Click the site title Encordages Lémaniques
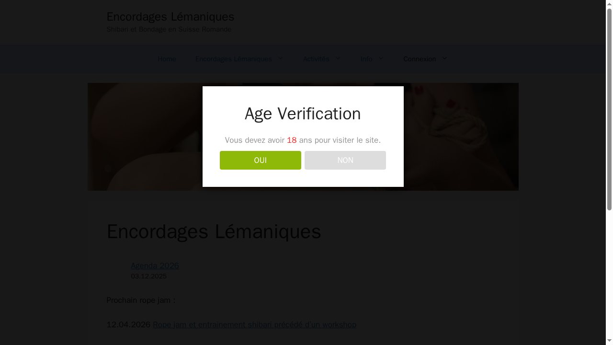Image resolution: width=613 pixels, height=345 pixels. 170,17
